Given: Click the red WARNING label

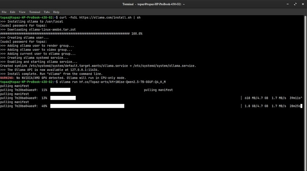Looking at the screenshot, I should [x=7, y=78].
